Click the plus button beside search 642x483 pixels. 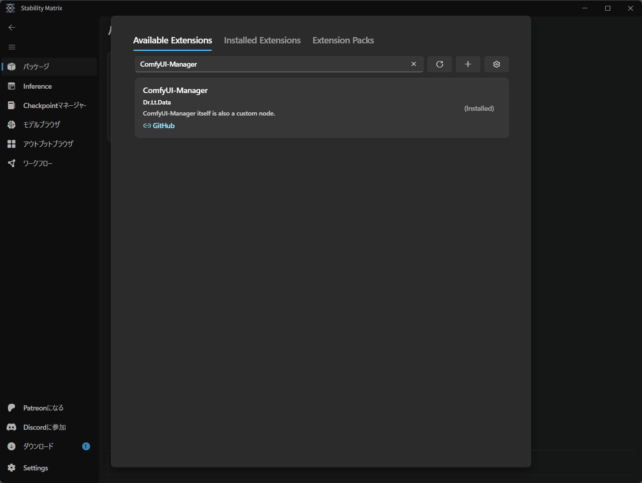click(468, 64)
